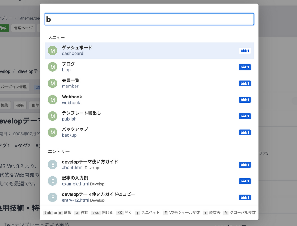Open the 管理ページ button

[x=23, y=28]
